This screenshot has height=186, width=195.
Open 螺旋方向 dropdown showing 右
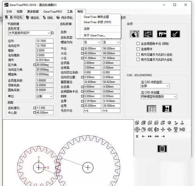pos(92,42)
